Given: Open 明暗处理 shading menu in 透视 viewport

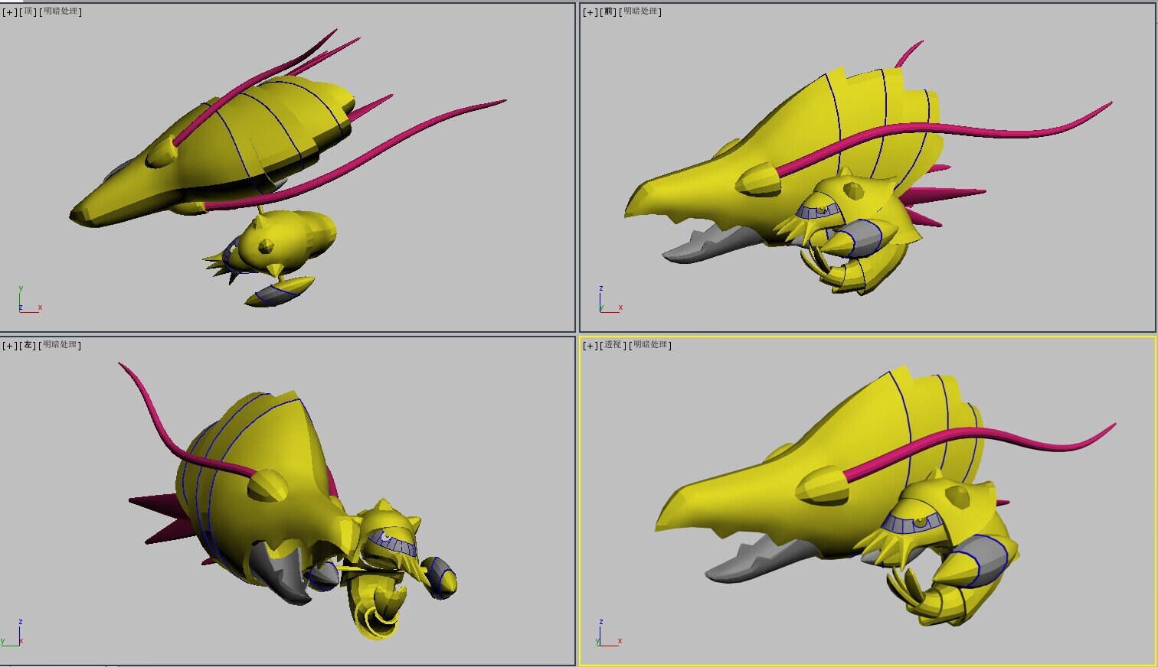Looking at the screenshot, I should 650,345.
